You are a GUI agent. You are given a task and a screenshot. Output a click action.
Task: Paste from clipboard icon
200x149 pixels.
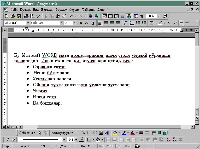[58, 16]
